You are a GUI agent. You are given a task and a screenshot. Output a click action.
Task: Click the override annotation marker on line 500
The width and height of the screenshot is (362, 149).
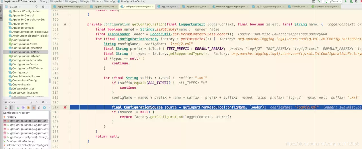pyautogui.click(x=65, y=24)
